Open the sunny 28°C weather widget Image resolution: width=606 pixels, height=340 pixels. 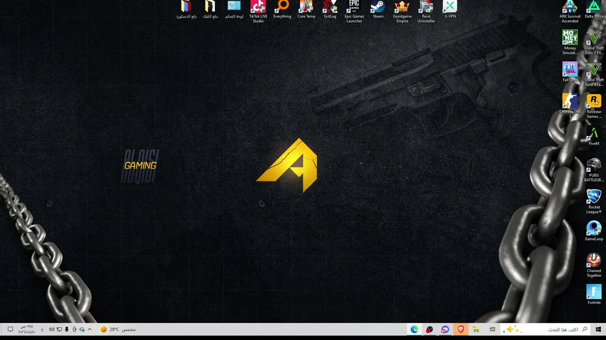pos(118,329)
